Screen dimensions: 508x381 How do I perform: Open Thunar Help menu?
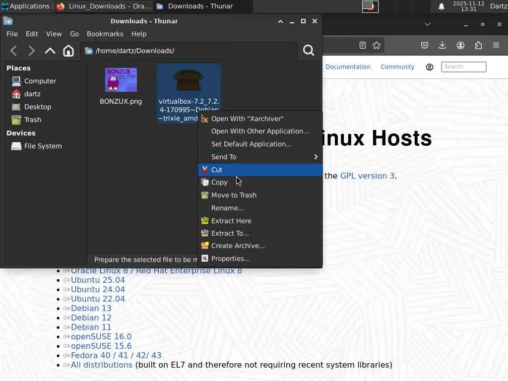139,34
